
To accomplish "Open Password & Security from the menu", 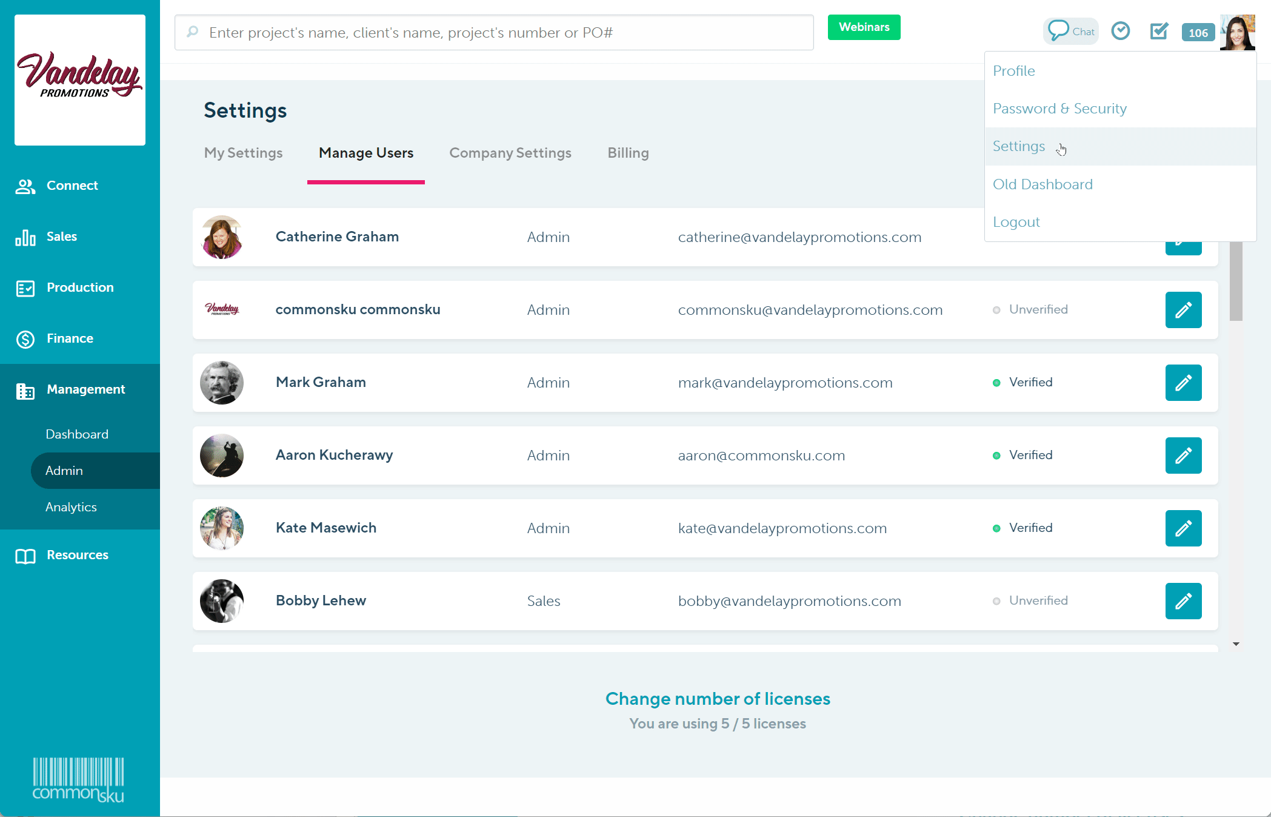I will pyautogui.click(x=1059, y=109).
